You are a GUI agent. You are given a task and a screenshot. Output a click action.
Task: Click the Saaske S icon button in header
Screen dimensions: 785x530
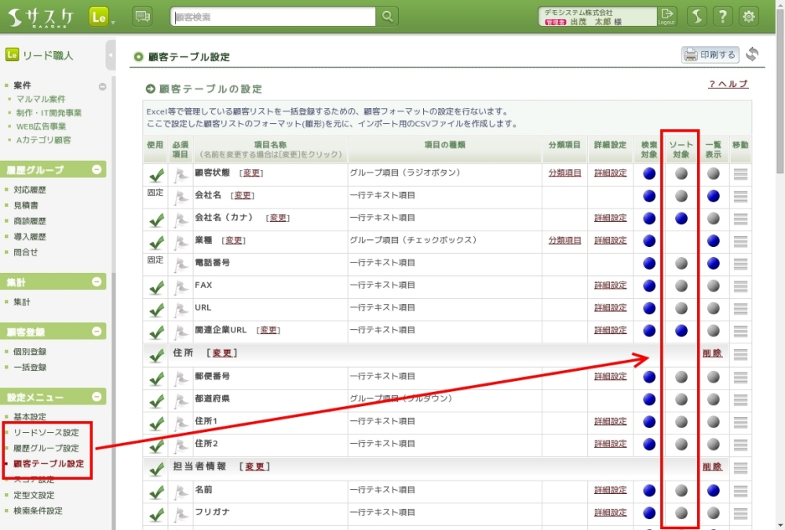(x=697, y=16)
